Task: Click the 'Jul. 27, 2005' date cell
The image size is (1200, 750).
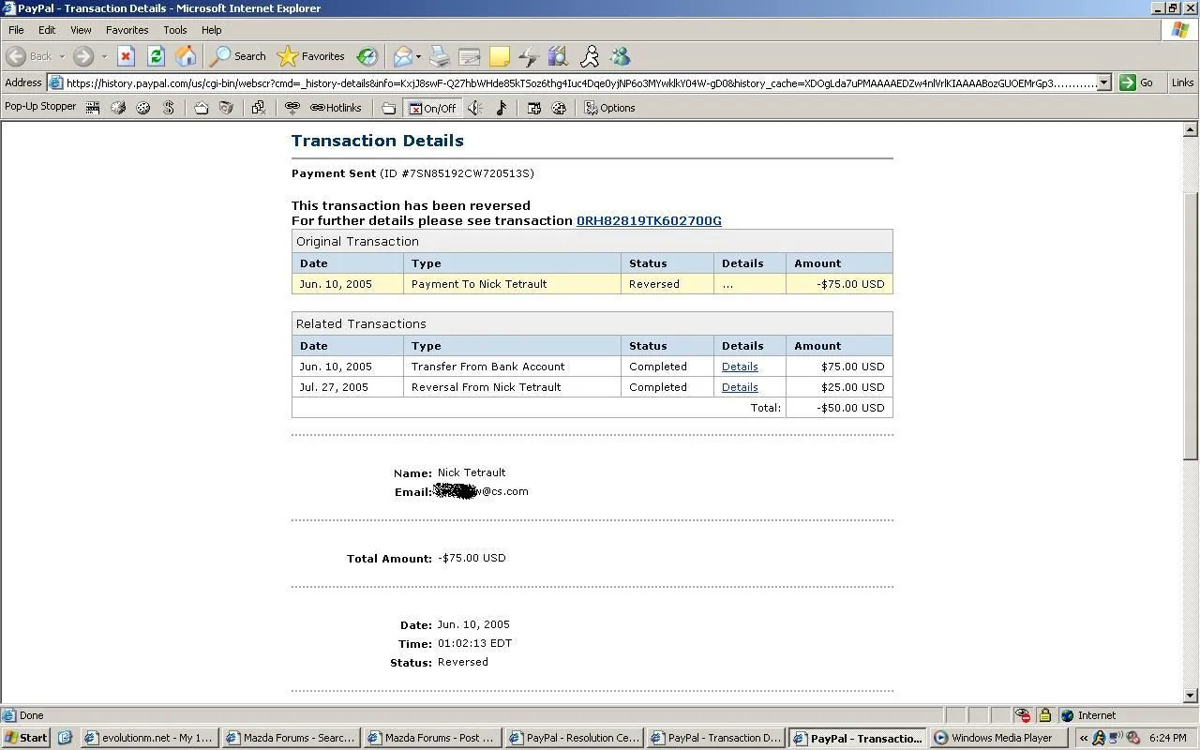Action: click(348, 387)
